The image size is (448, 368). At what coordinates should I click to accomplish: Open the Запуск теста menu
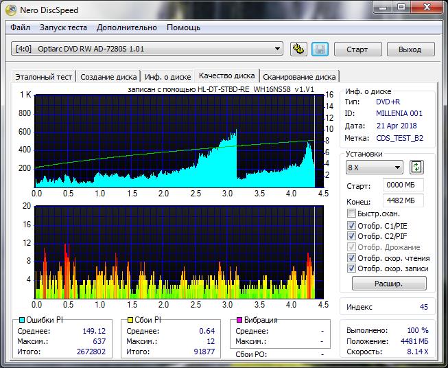[63, 27]
